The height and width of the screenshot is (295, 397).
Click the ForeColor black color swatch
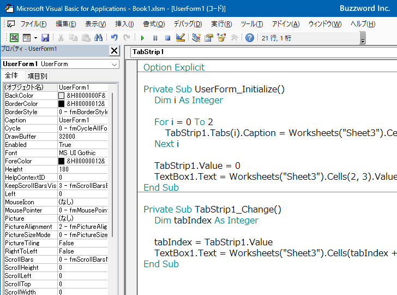coord(61,161)
